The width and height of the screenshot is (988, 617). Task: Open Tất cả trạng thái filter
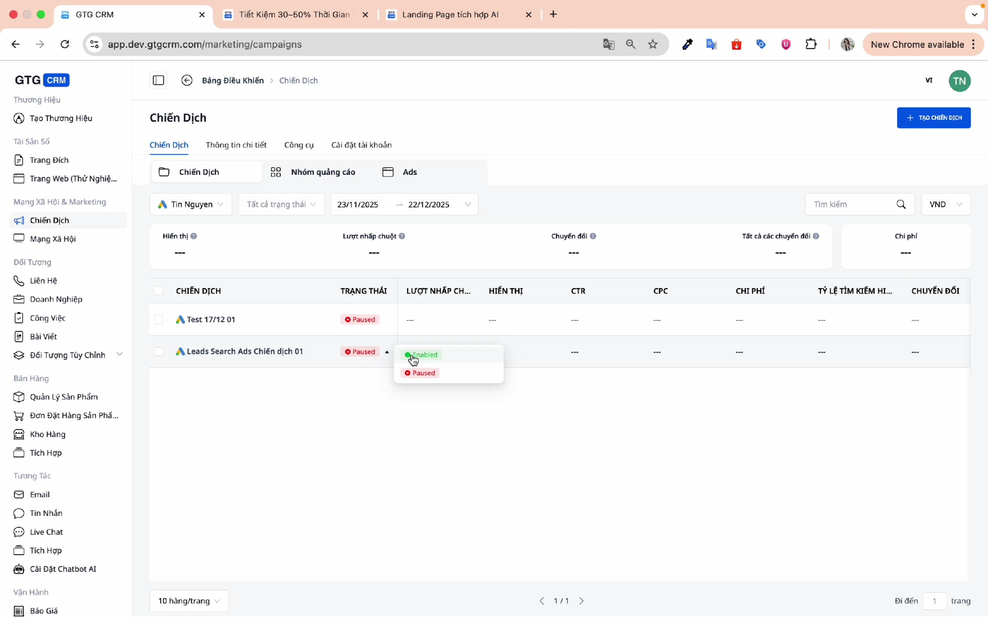(281, 204)
